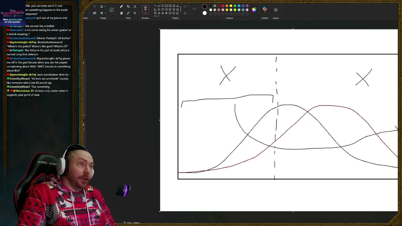Choose the Eraser tool
This screenshot has width=402, height=226.
pos(121,13)
